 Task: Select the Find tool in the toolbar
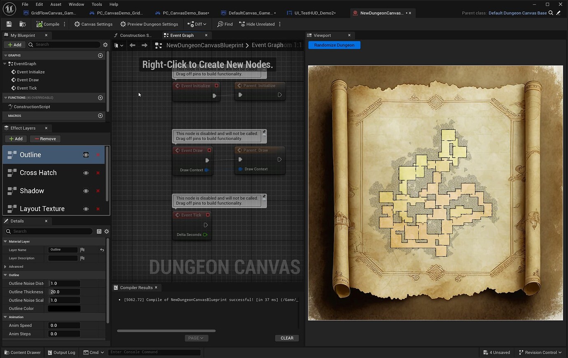(225, 24)
